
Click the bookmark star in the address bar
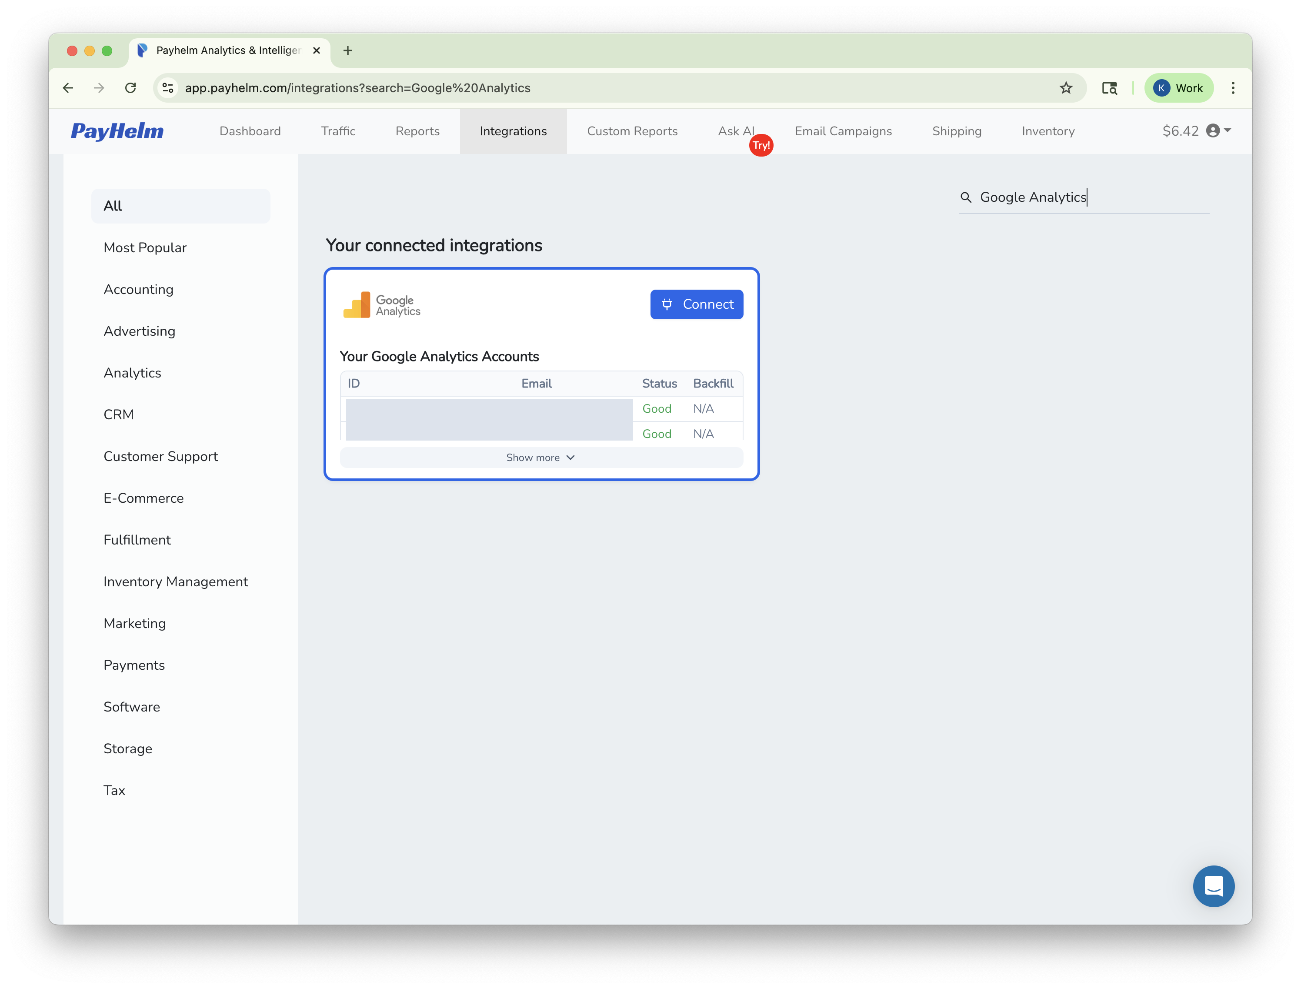click(1066, 88)
